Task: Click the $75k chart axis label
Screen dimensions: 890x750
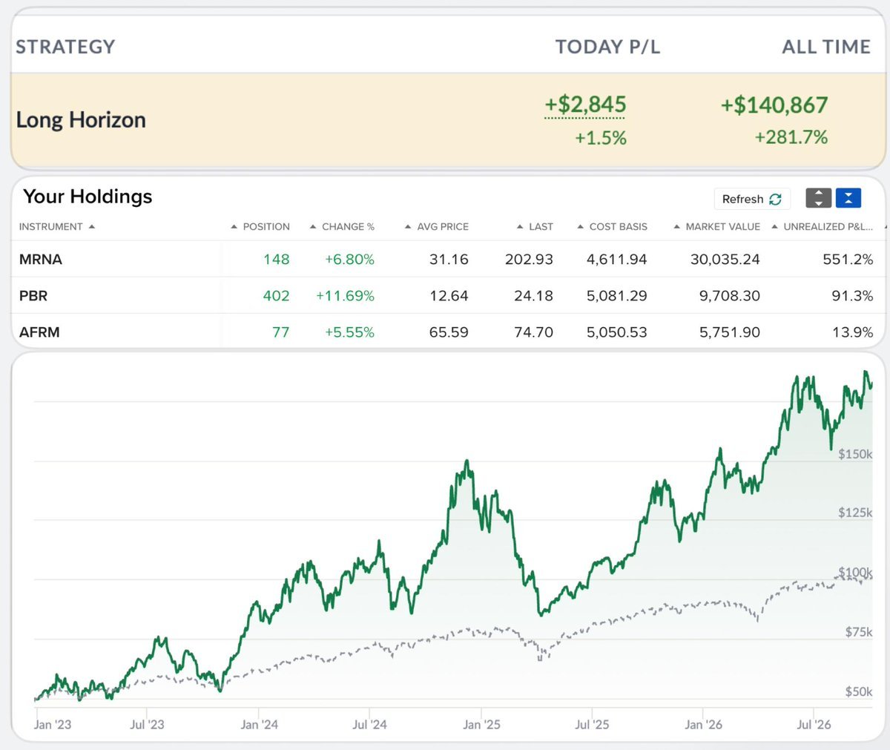Action: point(859,632)
